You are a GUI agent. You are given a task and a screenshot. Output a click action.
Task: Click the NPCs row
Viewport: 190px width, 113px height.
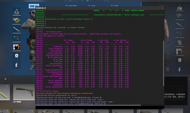click(x=83, y=78)
